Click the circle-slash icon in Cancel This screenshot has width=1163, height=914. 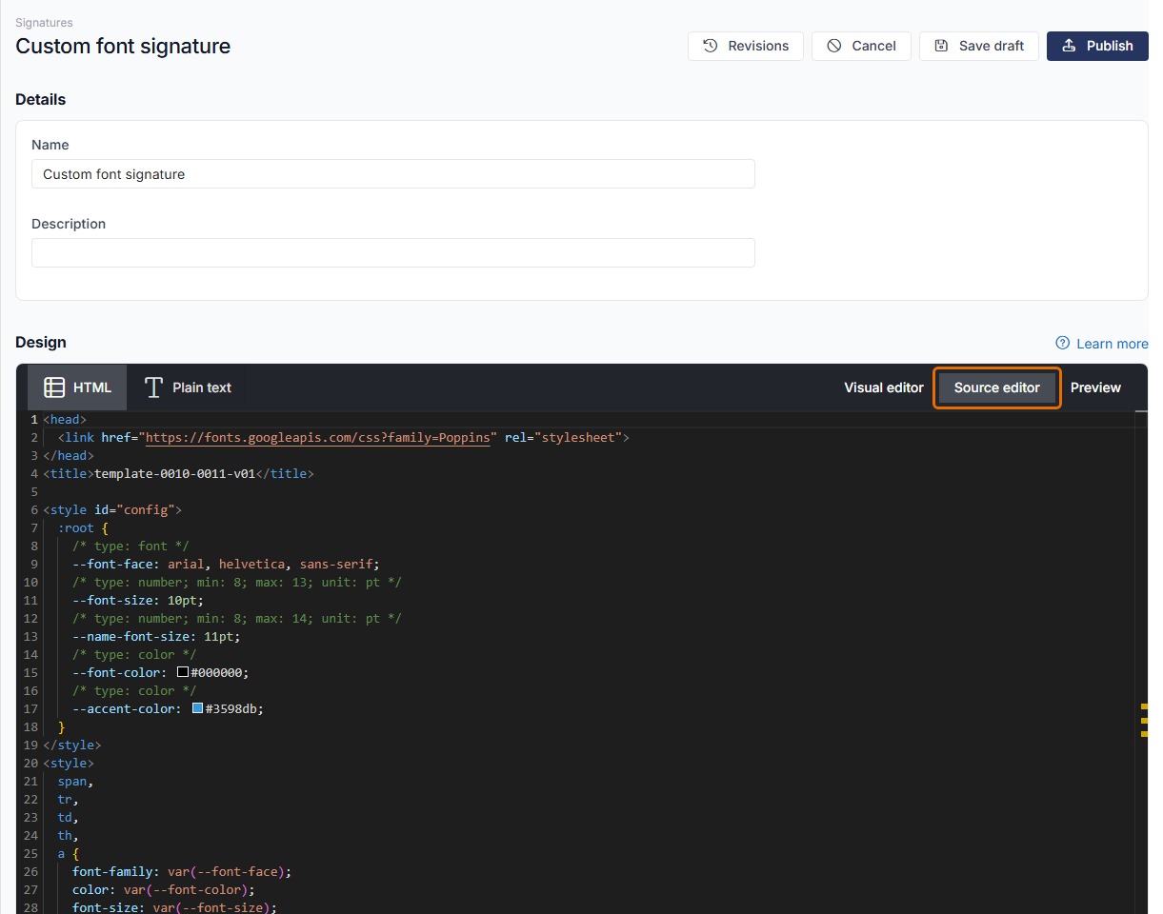coord(834,46)
